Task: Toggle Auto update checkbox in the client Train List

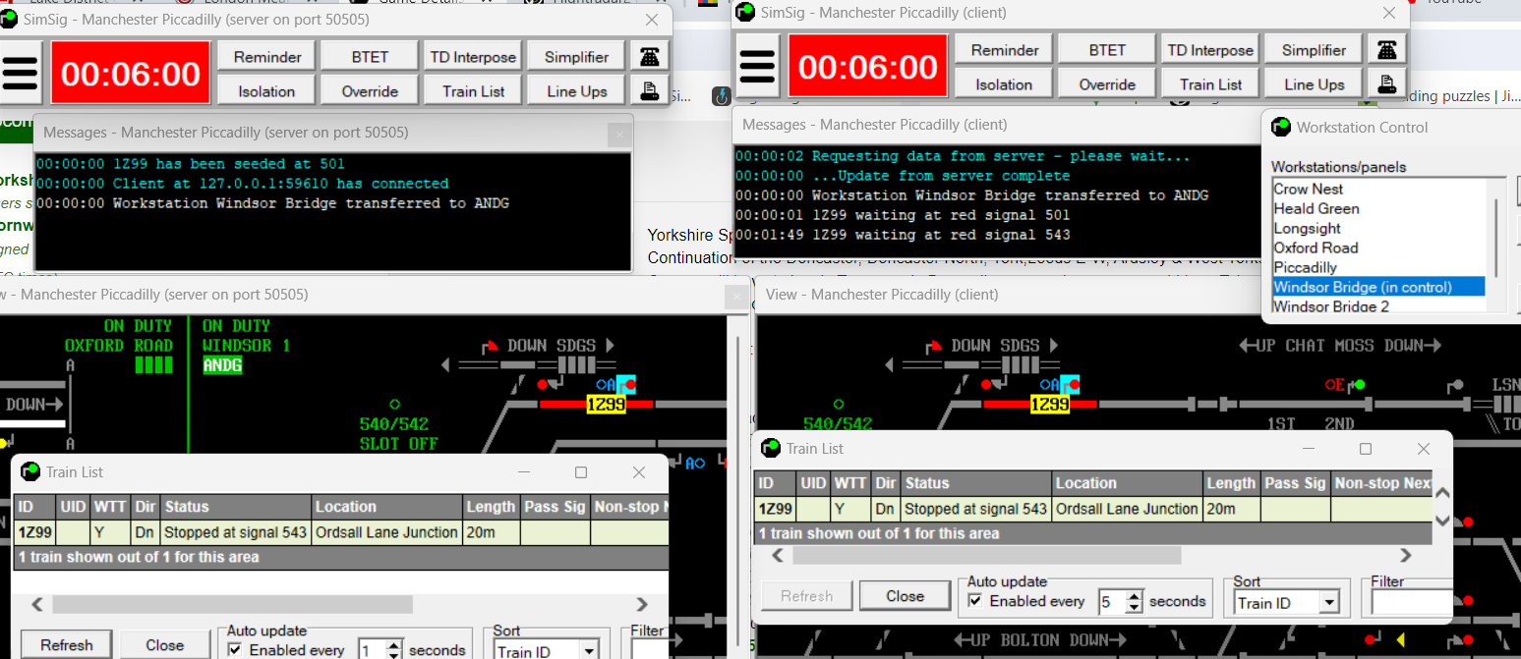Action: point(975,601)
